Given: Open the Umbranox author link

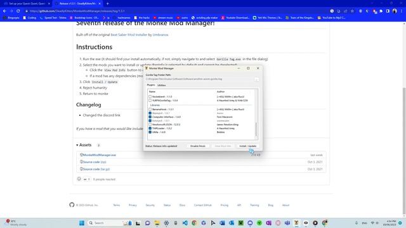Looking at the screenshot, I should pos(160,35).
